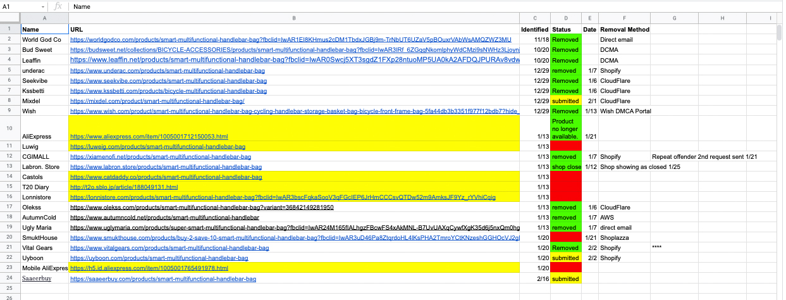Select the Wish DMCA Portal cell
The height and width of the screenshot is (300, 786).
(625, 111)
